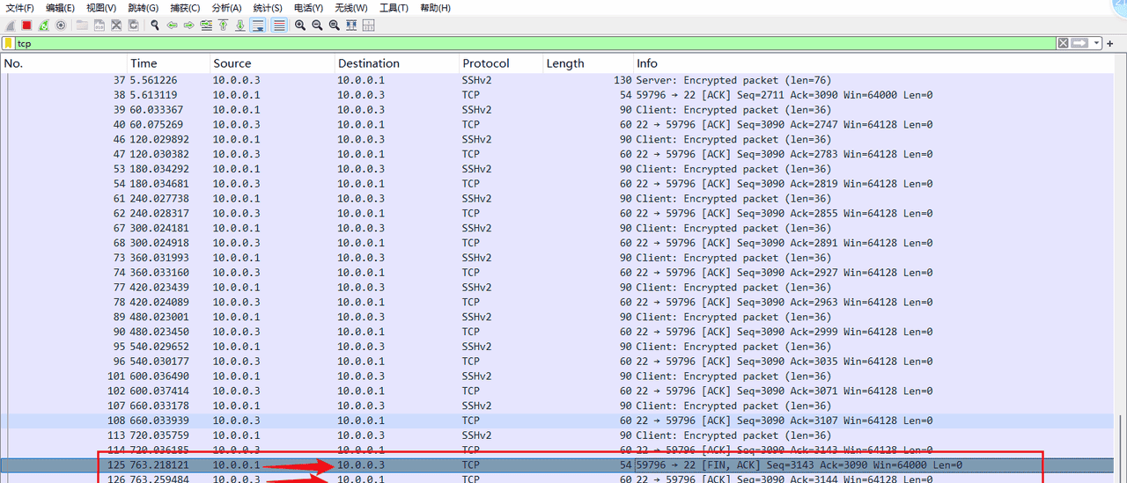Click the find packet magnifier icon
The image size is (1127, 483).
pos(154,26)
